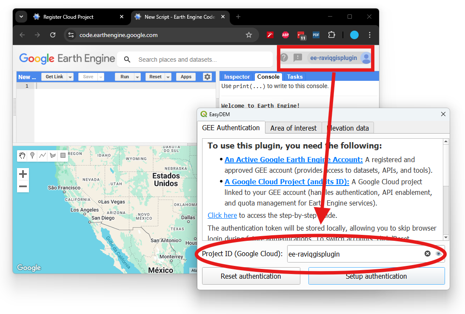Expand the Run dropdown arrow
This screenshot has height=314, width=465.
coord(137,77)
